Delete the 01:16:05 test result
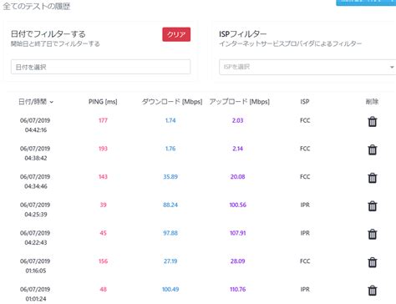Screen dimensions: 396x304 pyautogui.click(x=373, y=262)
